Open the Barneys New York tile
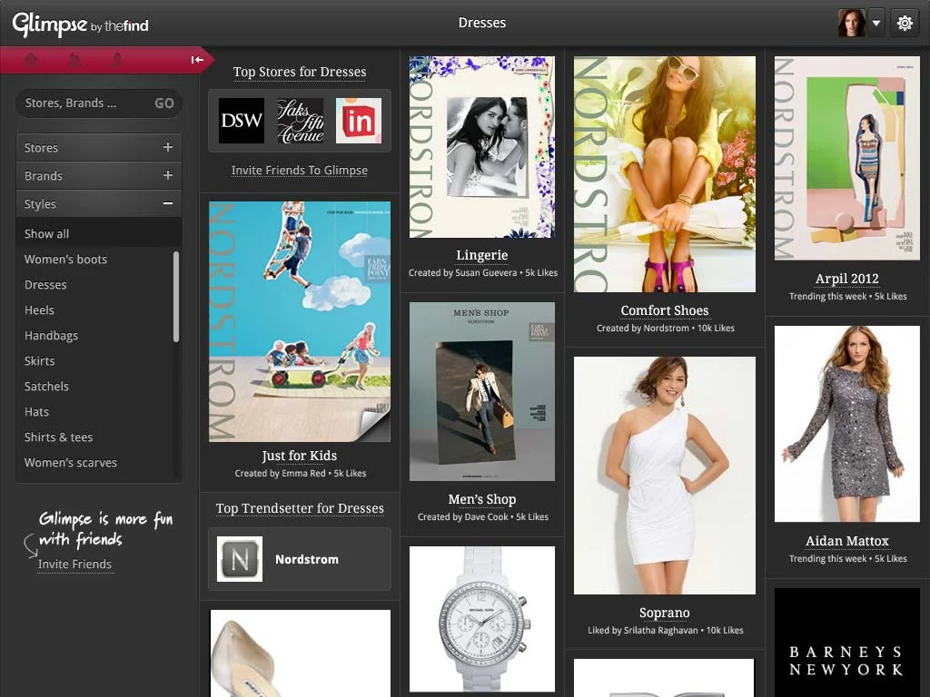The image size is (930, 697). (847, 643)
